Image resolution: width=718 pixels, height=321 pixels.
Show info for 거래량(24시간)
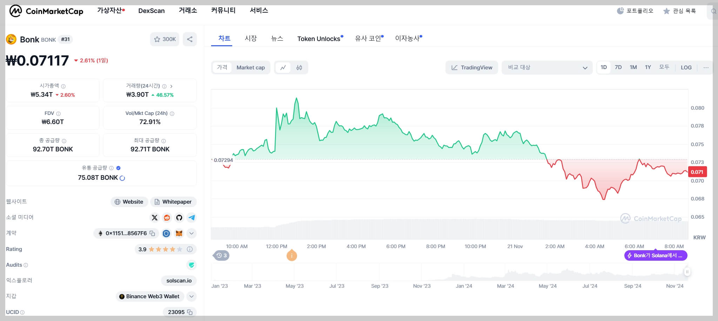164,86
